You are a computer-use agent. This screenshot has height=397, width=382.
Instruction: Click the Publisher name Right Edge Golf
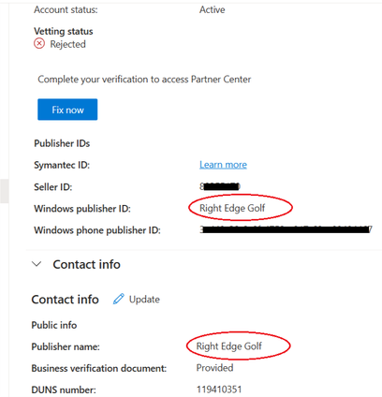pos(228,346)
